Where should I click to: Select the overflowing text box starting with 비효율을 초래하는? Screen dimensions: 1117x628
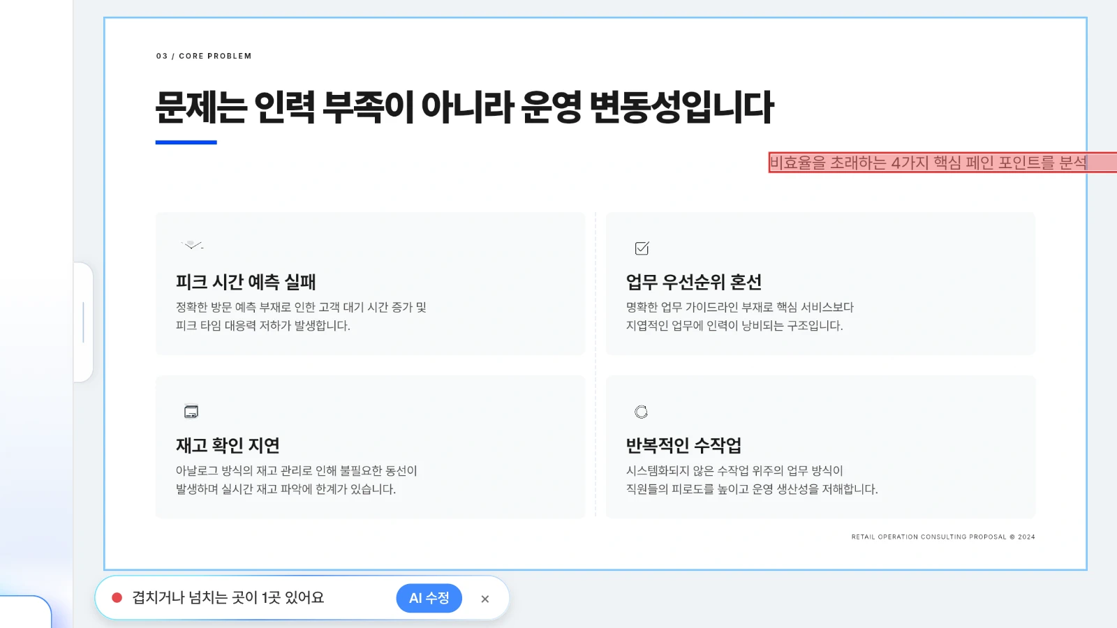[942, 163]
